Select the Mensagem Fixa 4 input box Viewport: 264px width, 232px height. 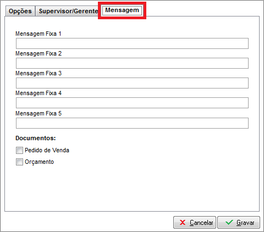pos(132,103)
